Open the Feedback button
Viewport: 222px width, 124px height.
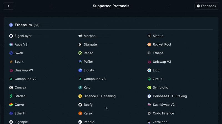click(x=207, y=6)
